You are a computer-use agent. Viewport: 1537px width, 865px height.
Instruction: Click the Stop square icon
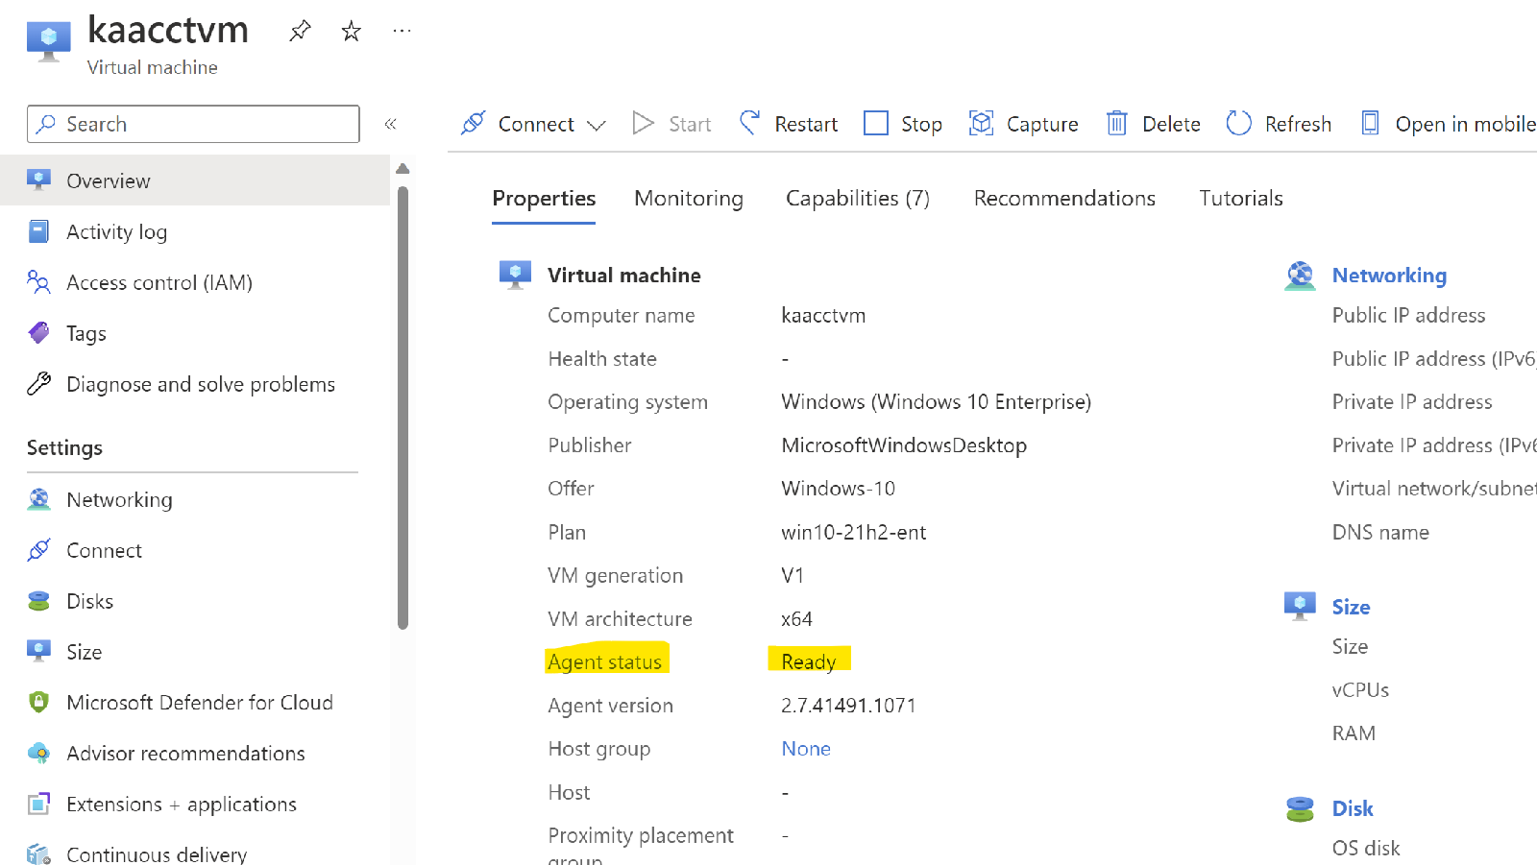pyautogui.click(x=876, y=123)
